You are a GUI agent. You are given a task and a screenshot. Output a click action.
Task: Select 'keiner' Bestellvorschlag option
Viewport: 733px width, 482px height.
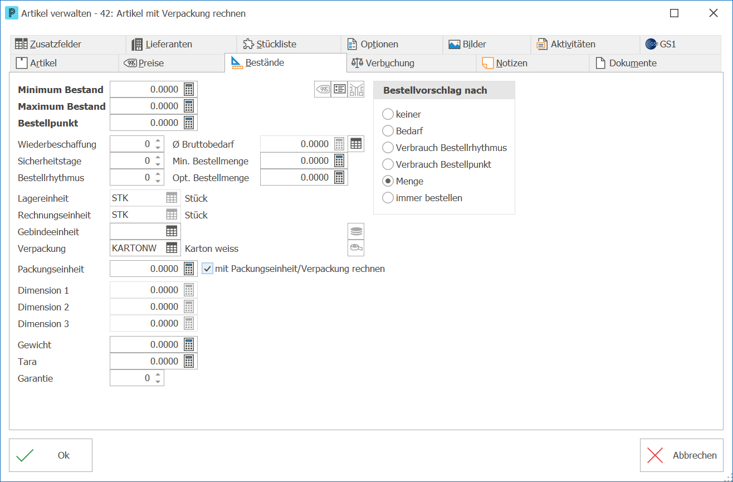[x=388, y=114]
